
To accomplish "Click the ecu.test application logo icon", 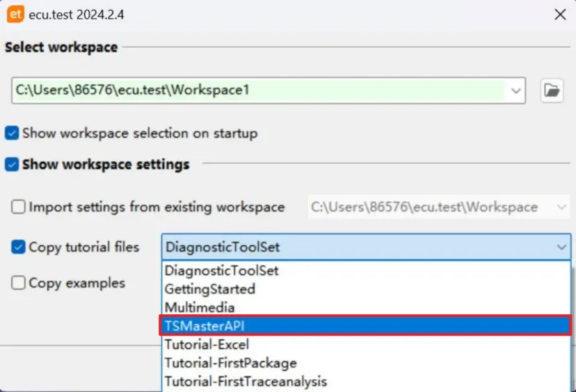I will (15, 14).
